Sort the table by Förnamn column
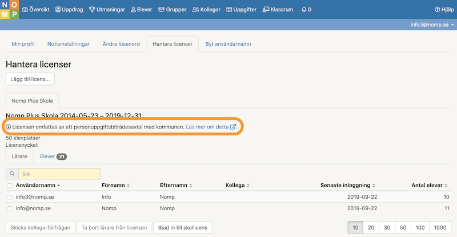457x237 pixels. click(115, 185)
